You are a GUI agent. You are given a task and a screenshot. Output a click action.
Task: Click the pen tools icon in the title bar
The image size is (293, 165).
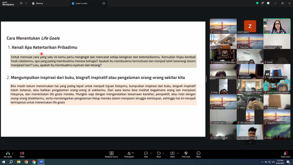click(263, 3)
